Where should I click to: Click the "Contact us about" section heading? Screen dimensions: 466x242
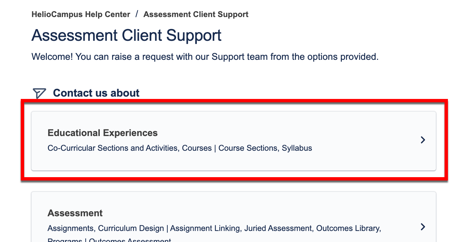coord(96,93)
